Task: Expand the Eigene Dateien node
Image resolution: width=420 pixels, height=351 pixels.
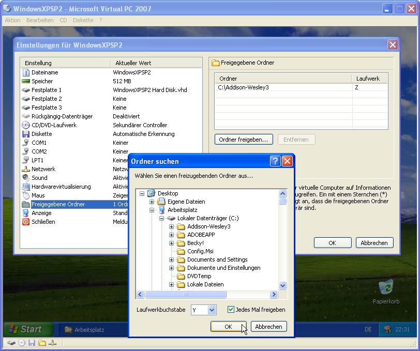Action: tap(152, 202)
